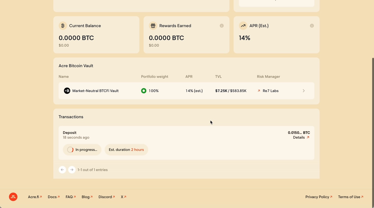This screenshot has width=374, height=208.
Task: Open the deposit Details link
Action: click(x=301, y=137)
